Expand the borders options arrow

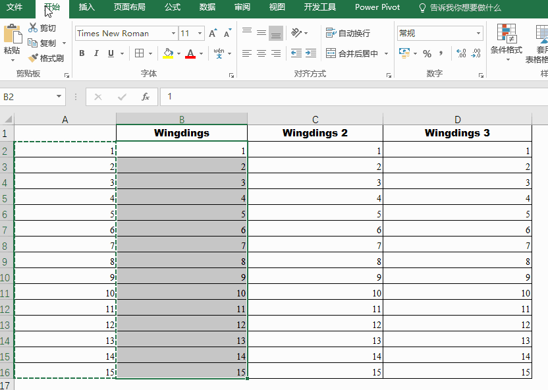[151, 53]
